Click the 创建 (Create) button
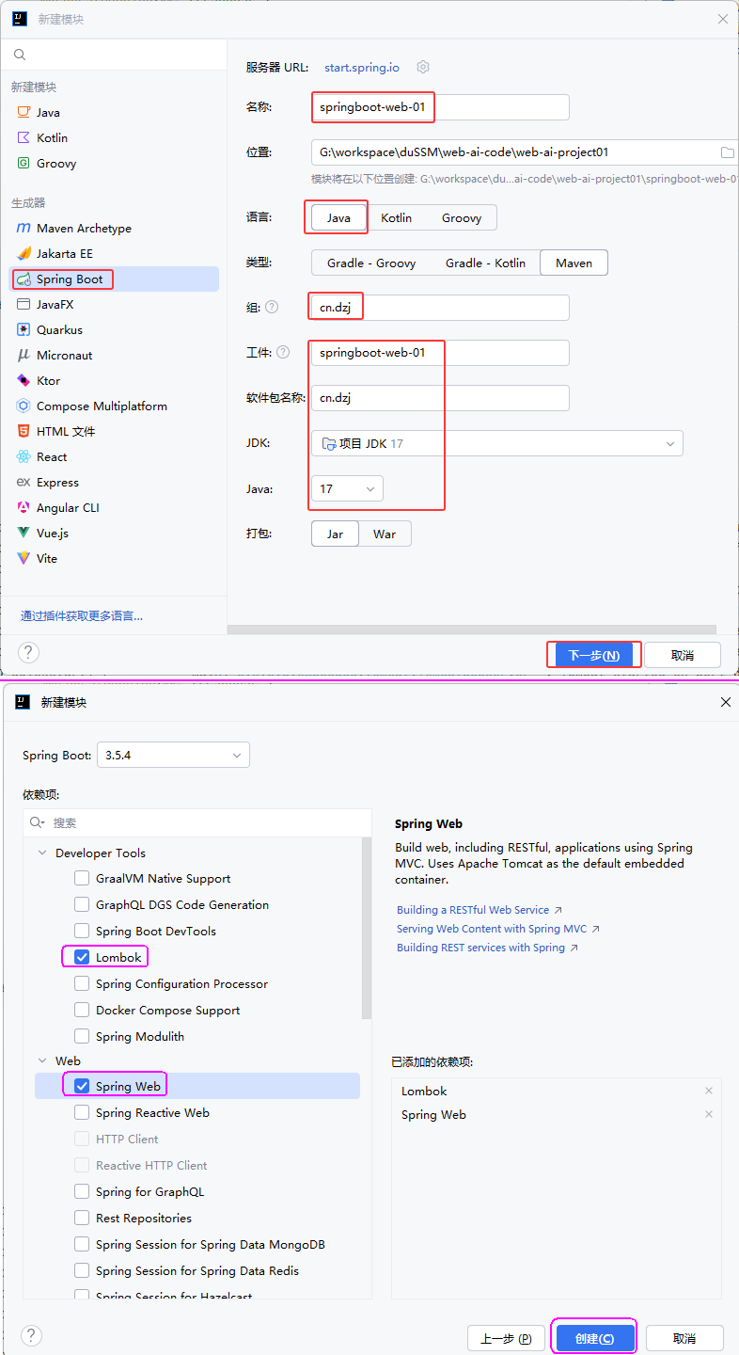This screenshot has height=1355, width=739. pyautogui.click(x=593, y=1338)
